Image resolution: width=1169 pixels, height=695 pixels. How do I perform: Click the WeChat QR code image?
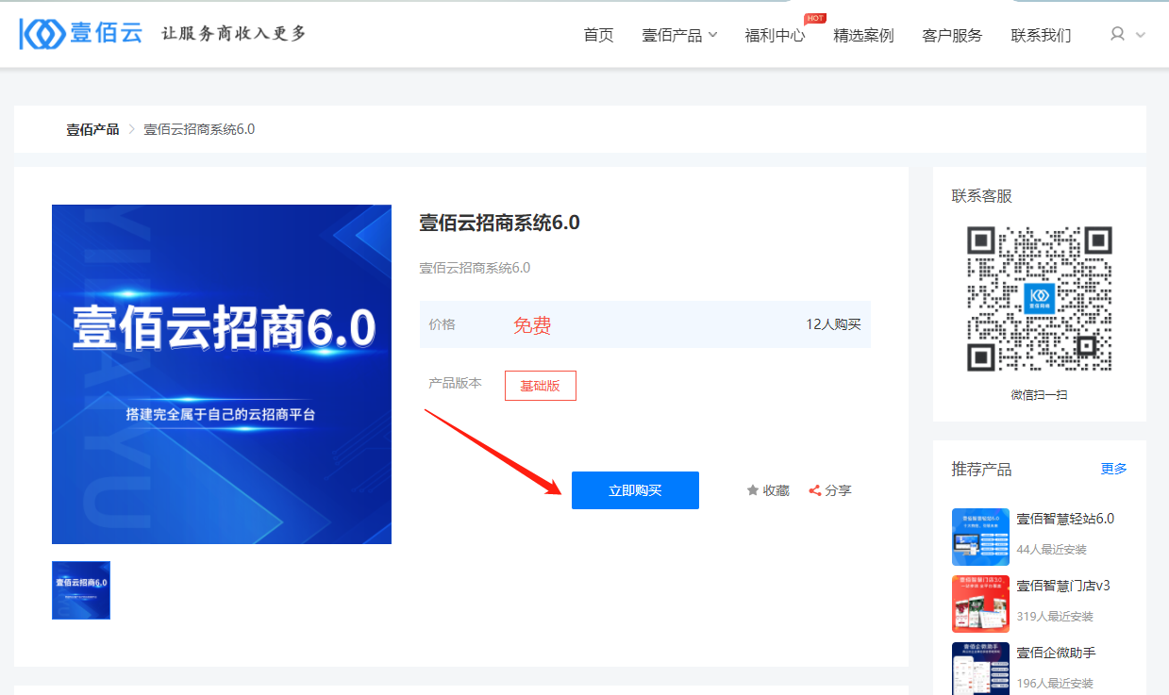coord(1040,299)
